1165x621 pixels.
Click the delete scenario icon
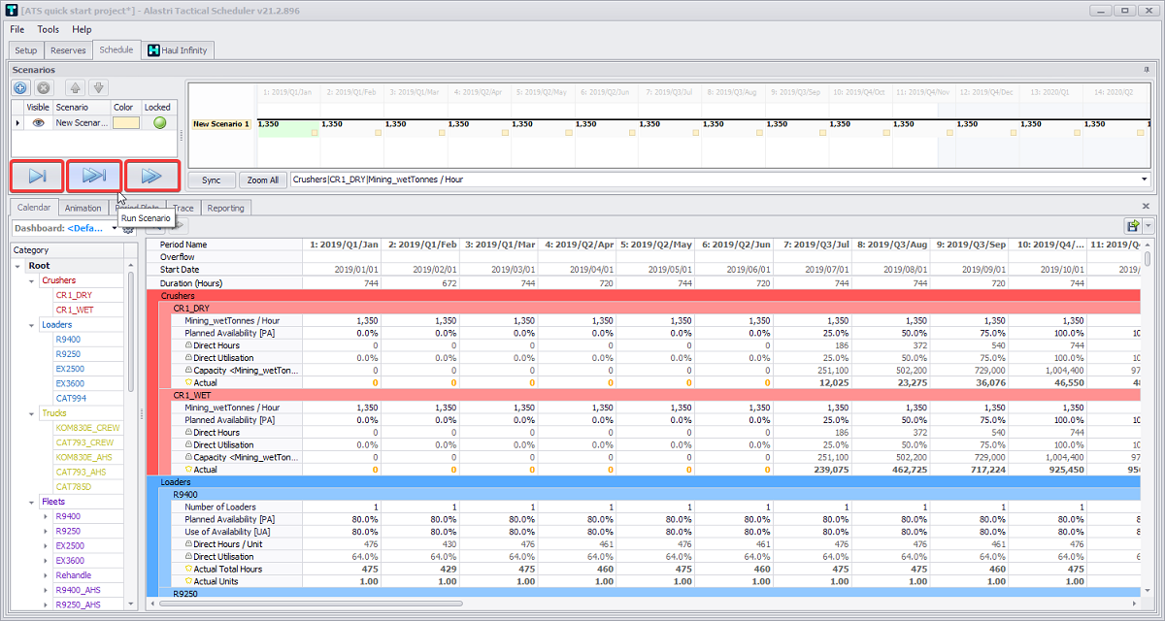(x=43, y=87)
